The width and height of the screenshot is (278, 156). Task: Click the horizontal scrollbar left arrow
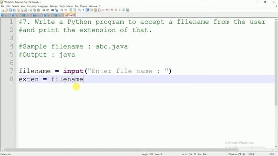coord(2,150)
